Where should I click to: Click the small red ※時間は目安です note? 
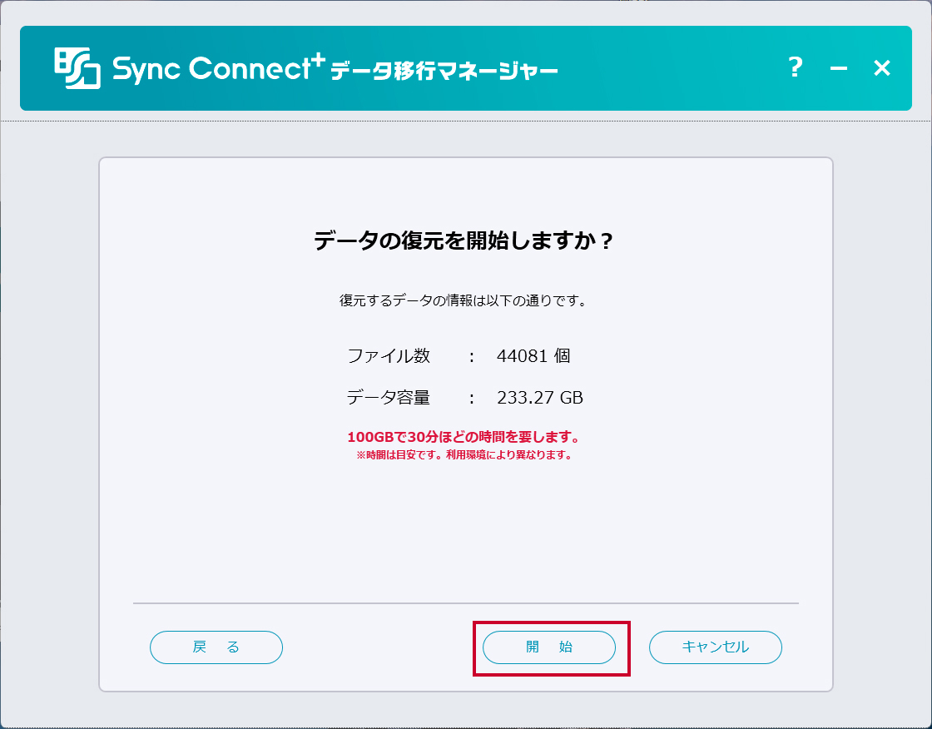click(465, 455)
